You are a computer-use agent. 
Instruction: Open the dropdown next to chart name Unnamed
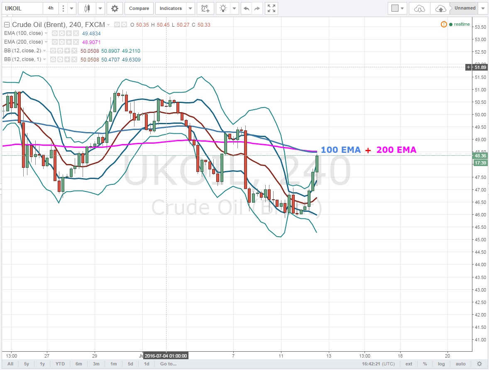pyautogui.click(x=482, y=8)
